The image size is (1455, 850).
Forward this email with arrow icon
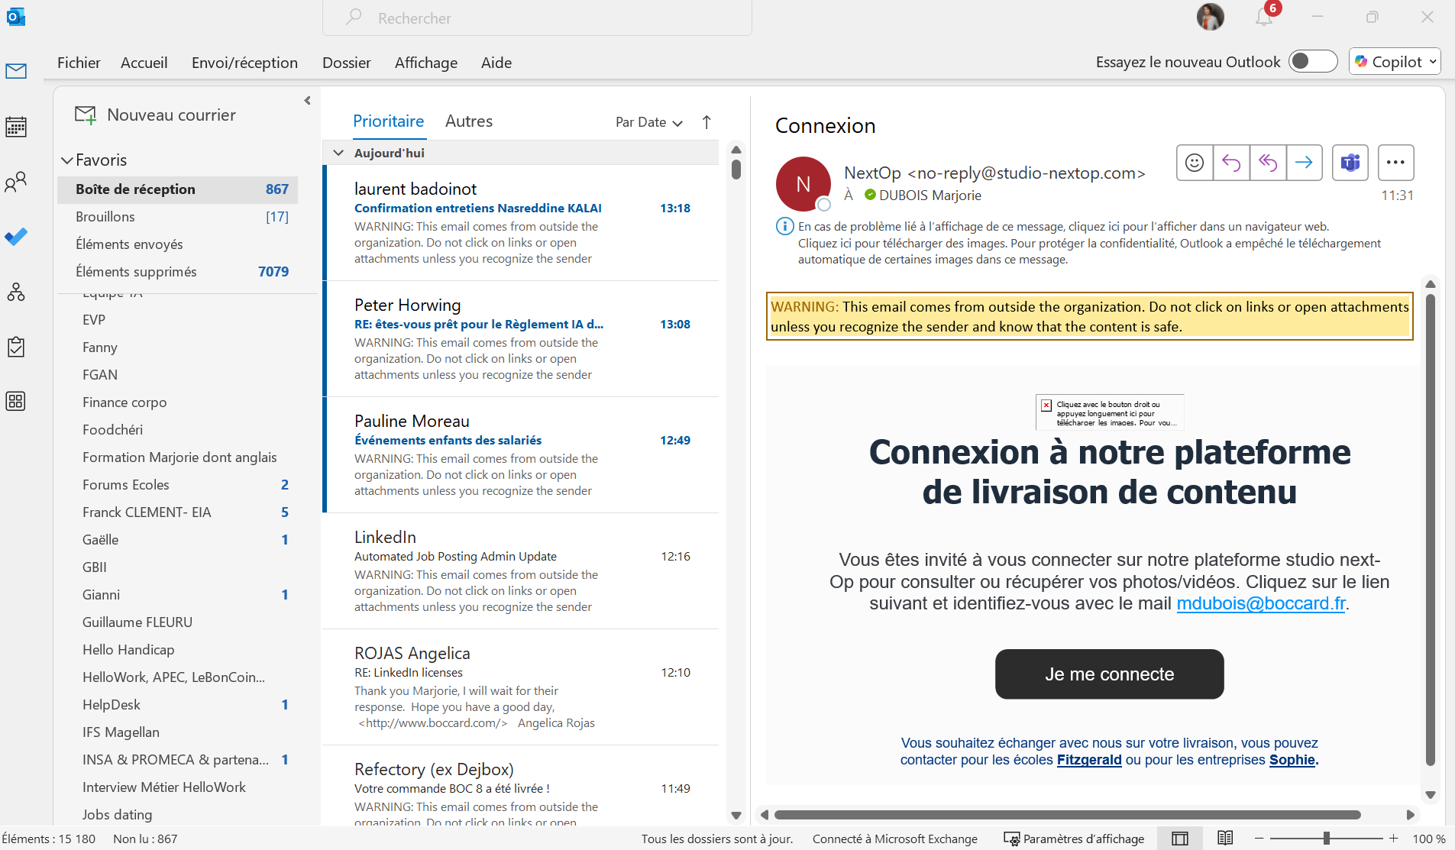(x=1305, y=162)
